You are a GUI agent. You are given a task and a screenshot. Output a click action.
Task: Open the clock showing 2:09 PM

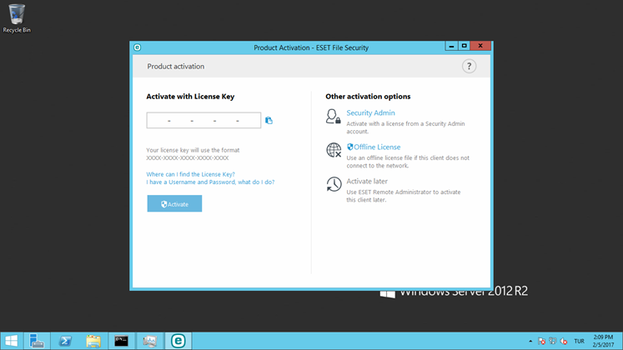click(x=603, y=341)
